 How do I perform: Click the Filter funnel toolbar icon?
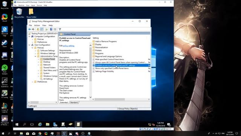(x=60, y=29)
